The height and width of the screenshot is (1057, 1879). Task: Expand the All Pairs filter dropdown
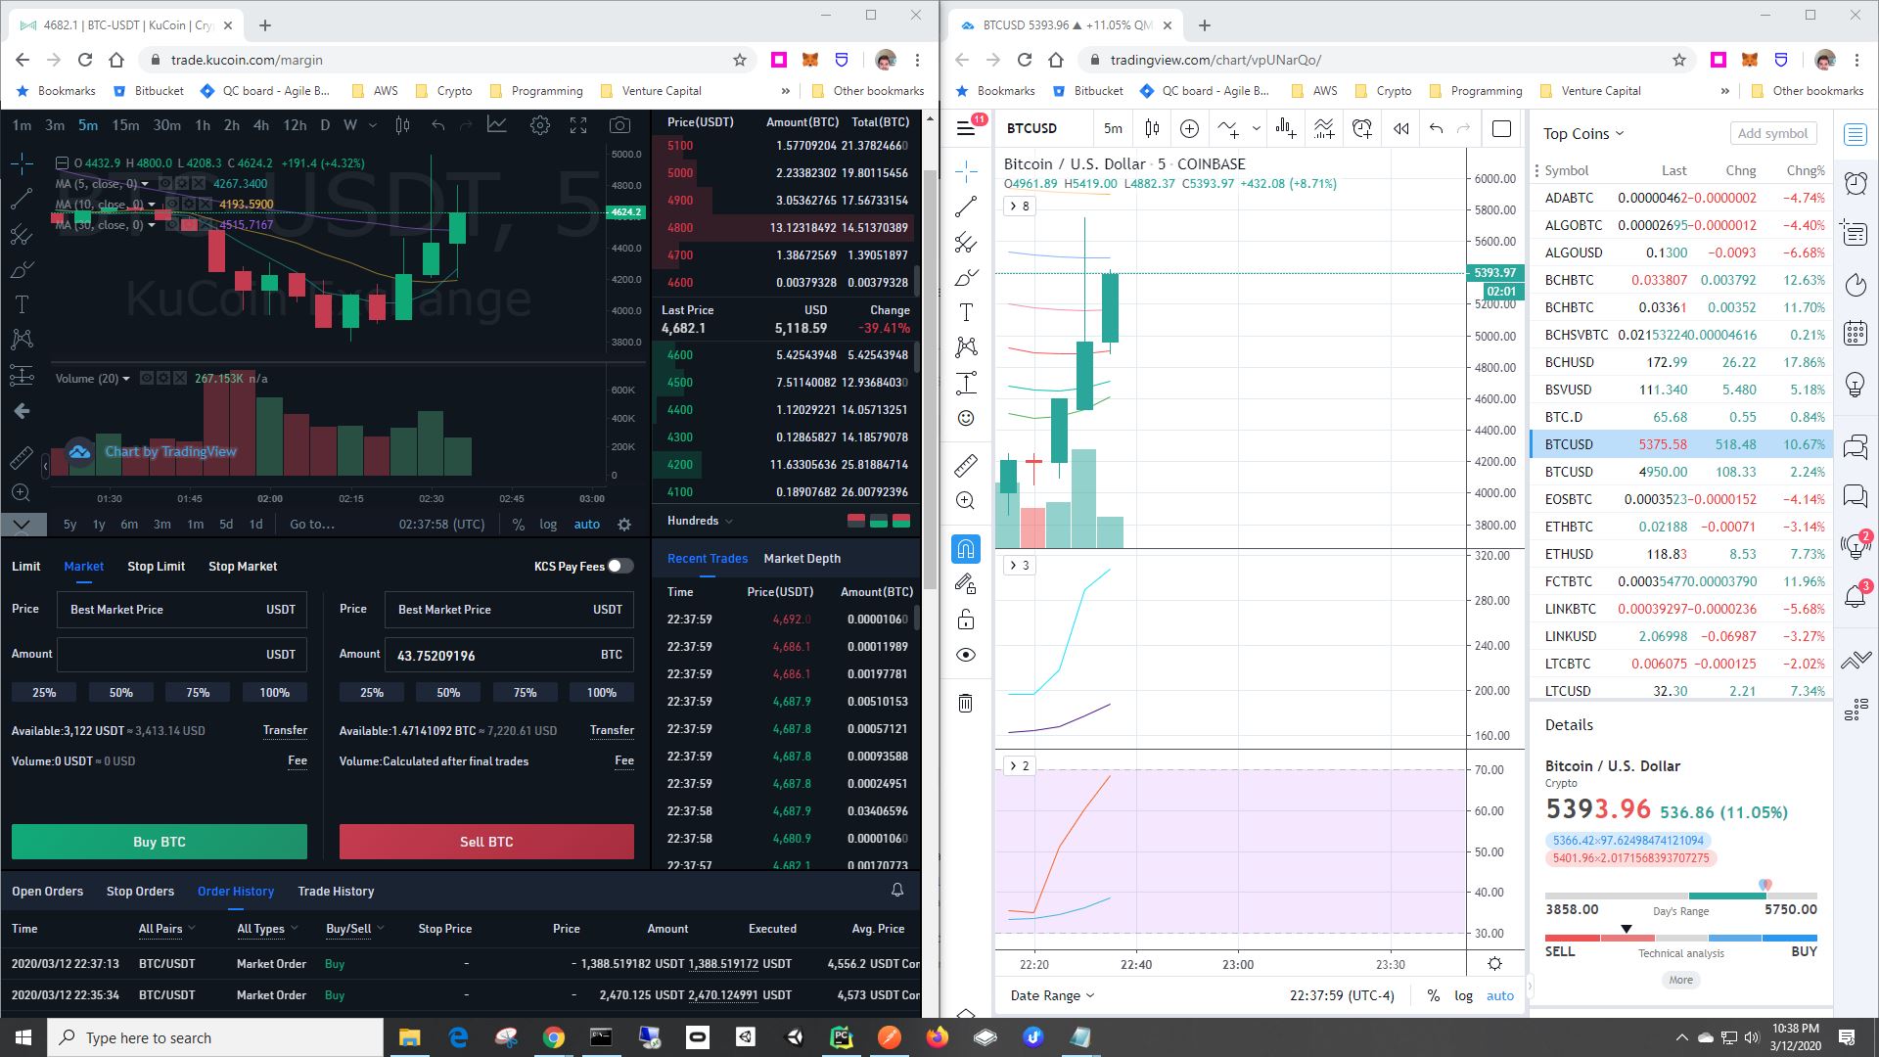coord(166,928)
